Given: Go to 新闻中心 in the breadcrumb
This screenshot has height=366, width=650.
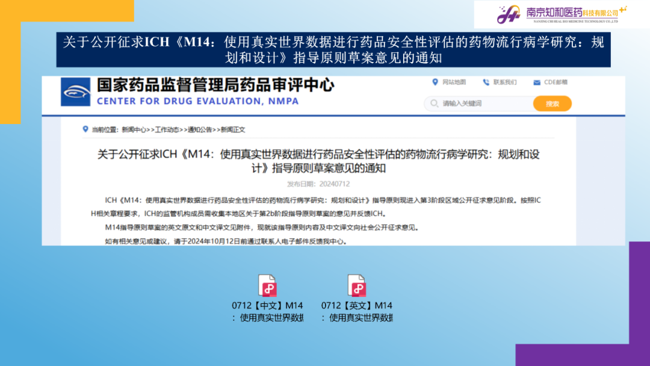Looking at the screenshot, I should [134, 129].
